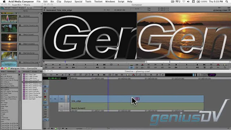Toggle the TC1 timecode track selector
The height and width of the screenshot is (130, 231).
pyautogui.click(x=62, y=111)
